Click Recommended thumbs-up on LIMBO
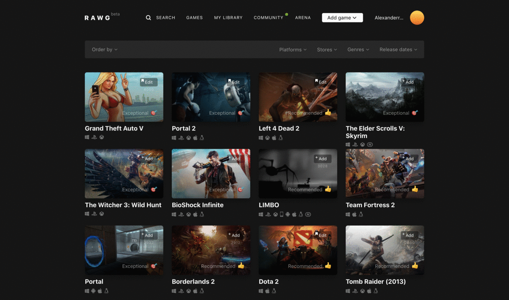The height and width of the screenshot is (300, 509). [328, 189]
